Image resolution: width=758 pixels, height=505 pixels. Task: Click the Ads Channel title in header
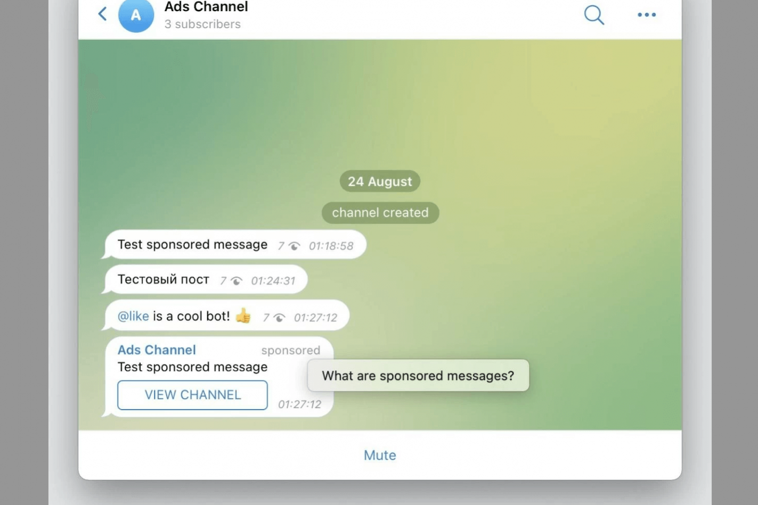click(206, 7)
